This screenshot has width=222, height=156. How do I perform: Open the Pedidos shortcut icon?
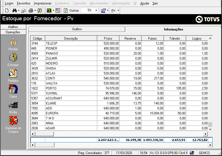click(x=13, y=73)
